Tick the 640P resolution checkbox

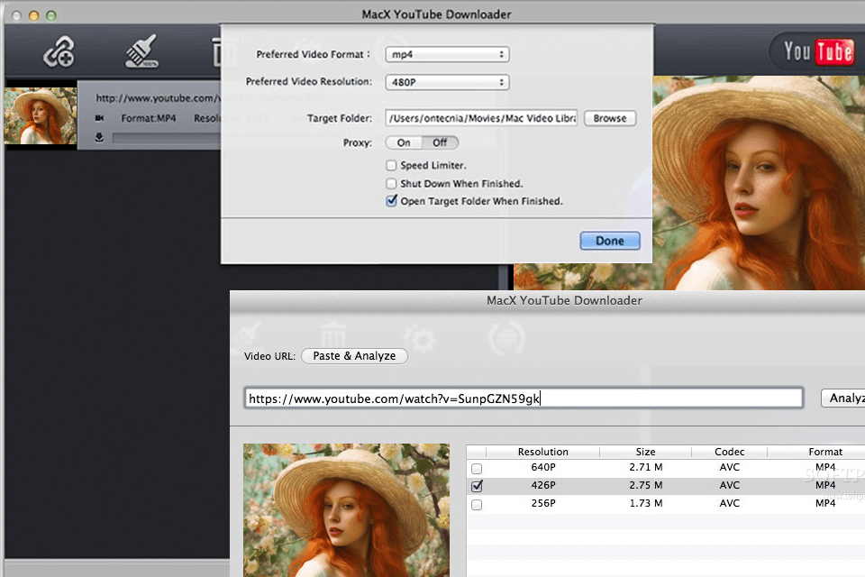click(477, 469)
